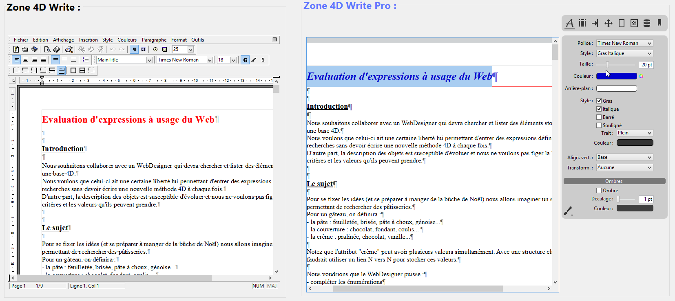
Task: Open the Align. vert. Base dropdown
Action: click(x=624, y=157)
